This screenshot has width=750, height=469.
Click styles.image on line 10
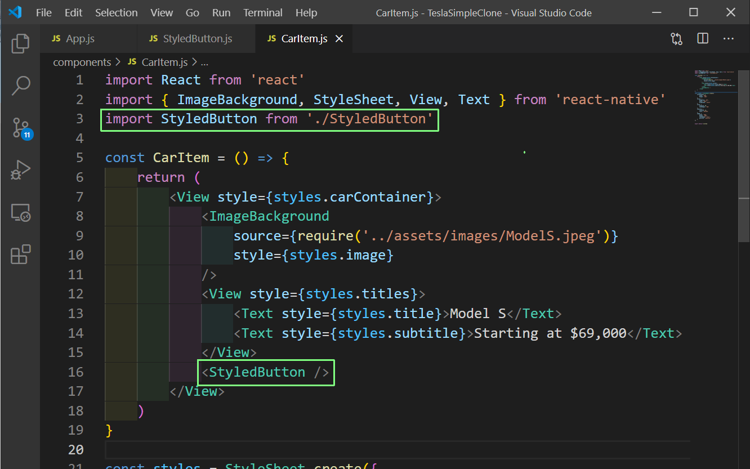(337, 255)
